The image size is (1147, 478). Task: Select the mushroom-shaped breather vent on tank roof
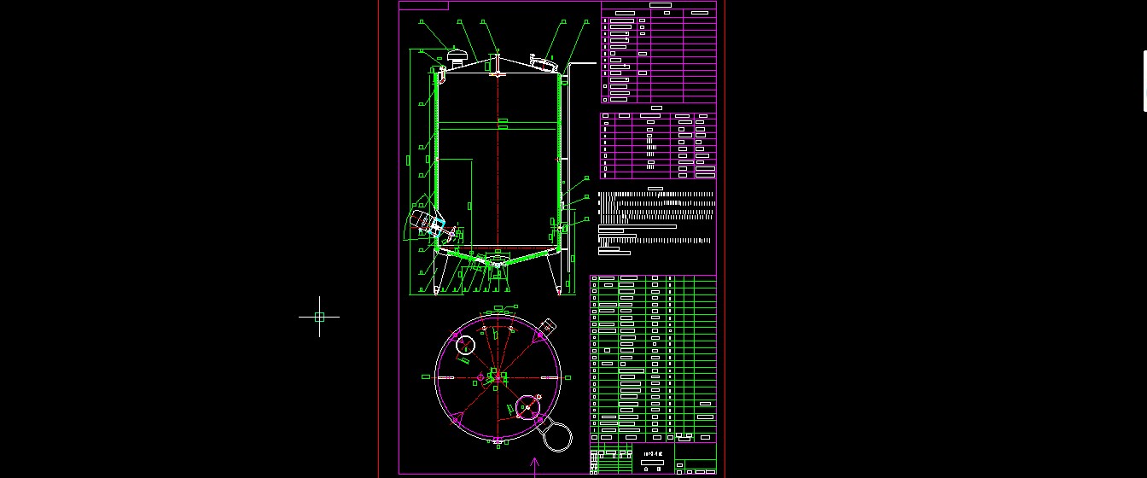(x=457, y=57)
